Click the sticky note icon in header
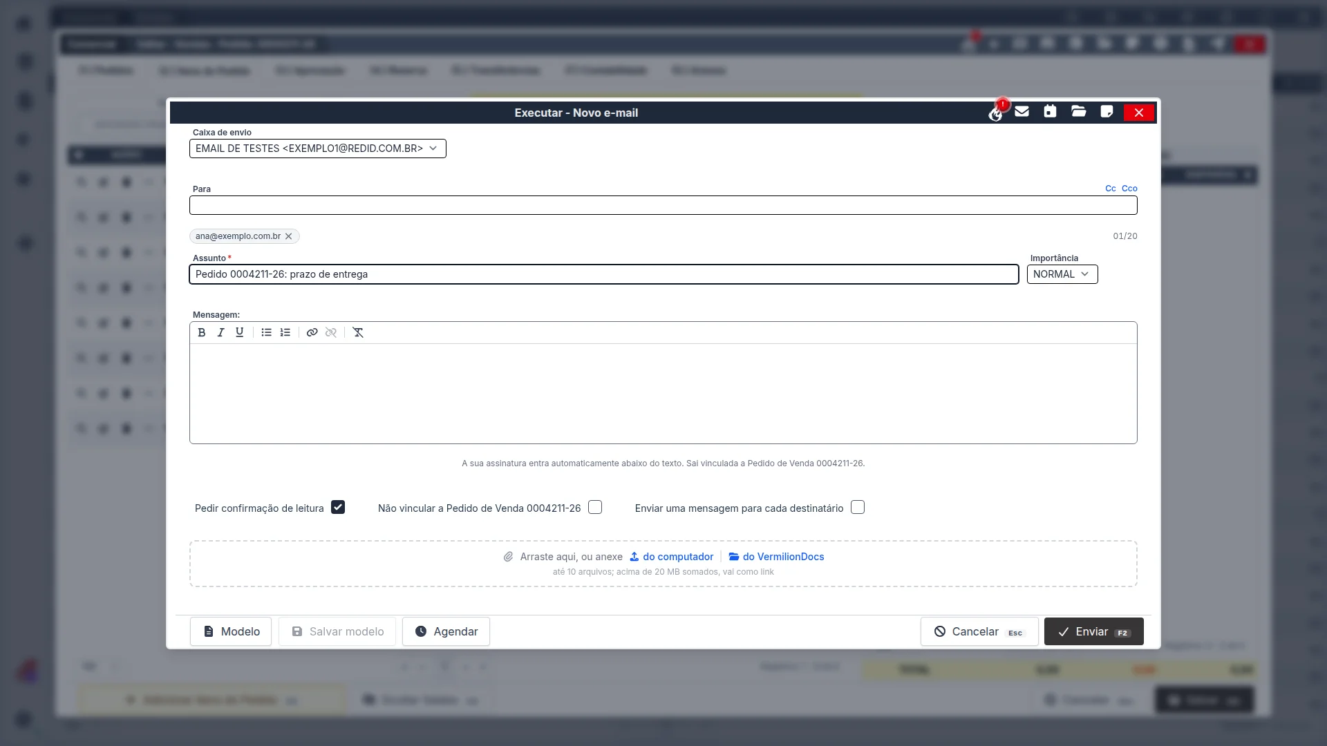This screenshot has height=746, width=1327. click(x=1107, y=112)
